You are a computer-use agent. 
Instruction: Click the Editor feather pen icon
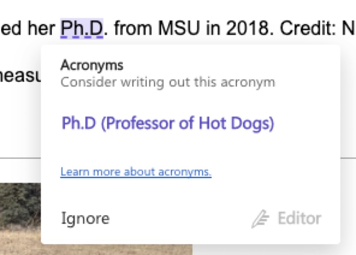[x=260, y=219]
